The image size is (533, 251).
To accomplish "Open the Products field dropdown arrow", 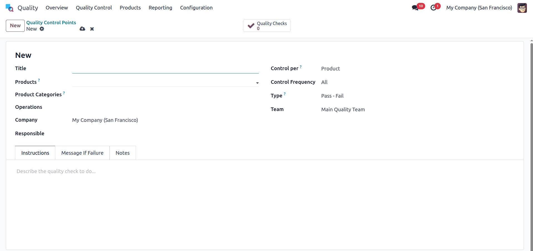I will click(x=257, y=83).
